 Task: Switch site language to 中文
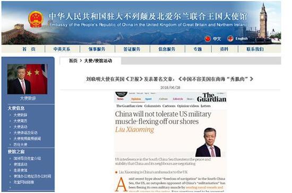point(217,39)
